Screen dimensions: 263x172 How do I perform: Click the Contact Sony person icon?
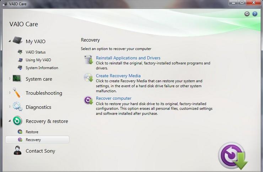pos(18,150)
